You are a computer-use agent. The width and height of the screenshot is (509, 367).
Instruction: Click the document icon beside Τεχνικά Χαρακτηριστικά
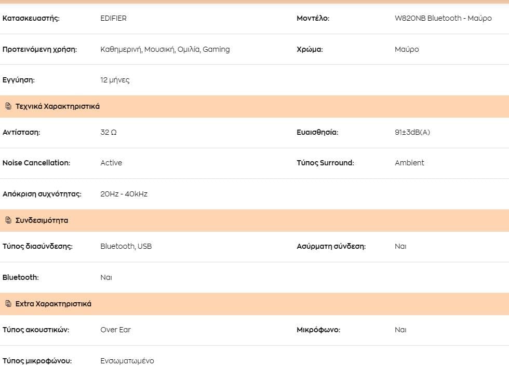coord(8,106)
